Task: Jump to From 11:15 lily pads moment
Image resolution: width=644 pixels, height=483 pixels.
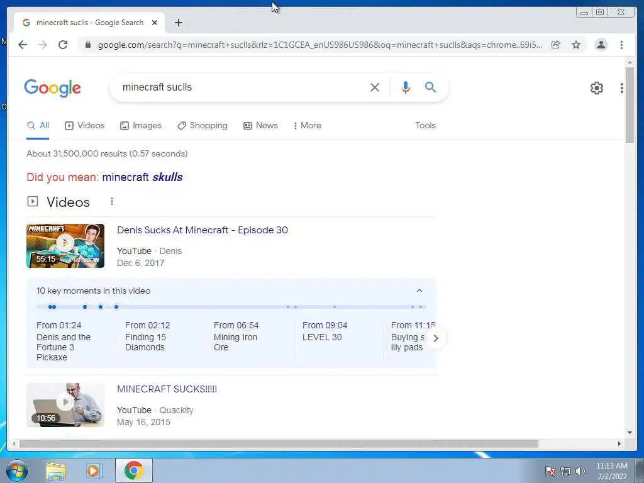Action: [x=412, y=336]
